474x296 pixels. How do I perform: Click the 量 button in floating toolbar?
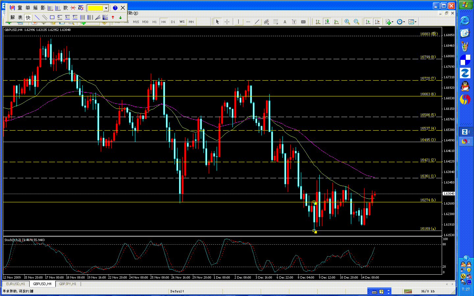coord(20,8)
